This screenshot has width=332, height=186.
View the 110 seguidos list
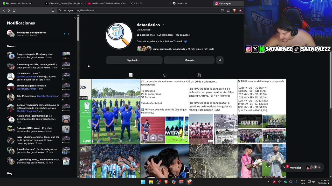tap(183, 35)
